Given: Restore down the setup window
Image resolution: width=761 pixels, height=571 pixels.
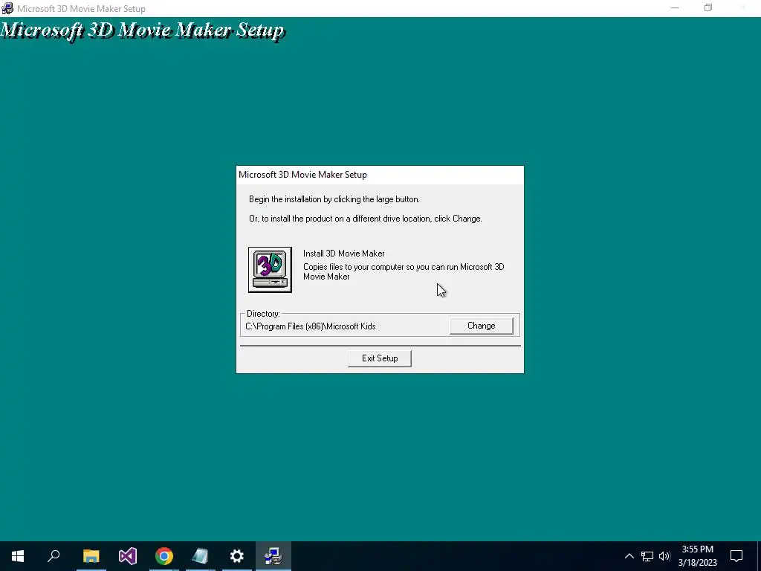Looking at the screenshot, I should pyautogui.click(x=708, y=7).
